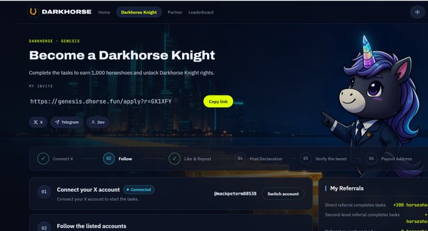Jump to 05 Verify the tweet step
428x231 pixels.
point(324,159)
